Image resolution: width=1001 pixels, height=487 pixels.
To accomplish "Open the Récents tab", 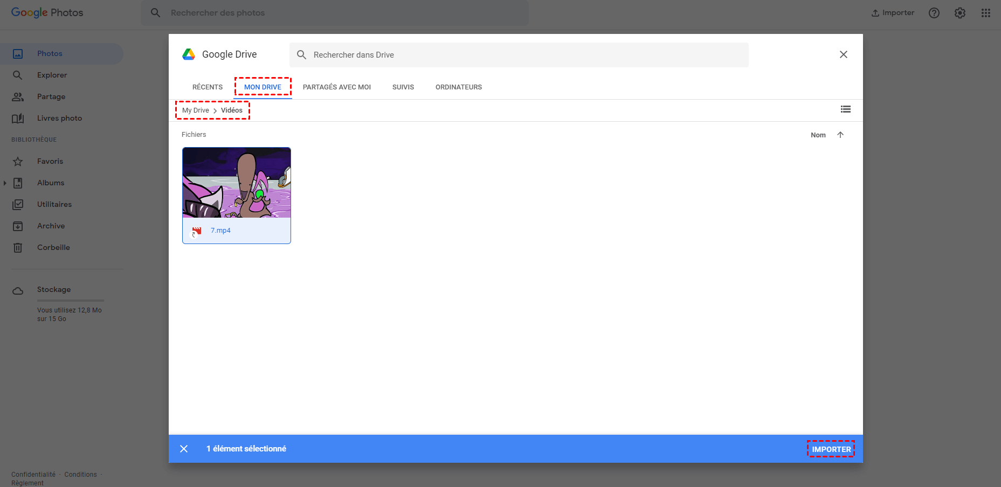I will click(x=208, y=87).
